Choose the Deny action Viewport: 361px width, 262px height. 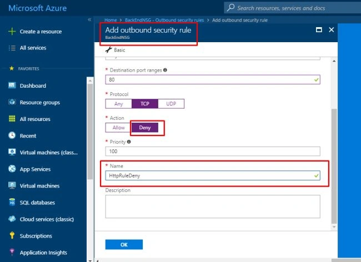click(145, 128)
